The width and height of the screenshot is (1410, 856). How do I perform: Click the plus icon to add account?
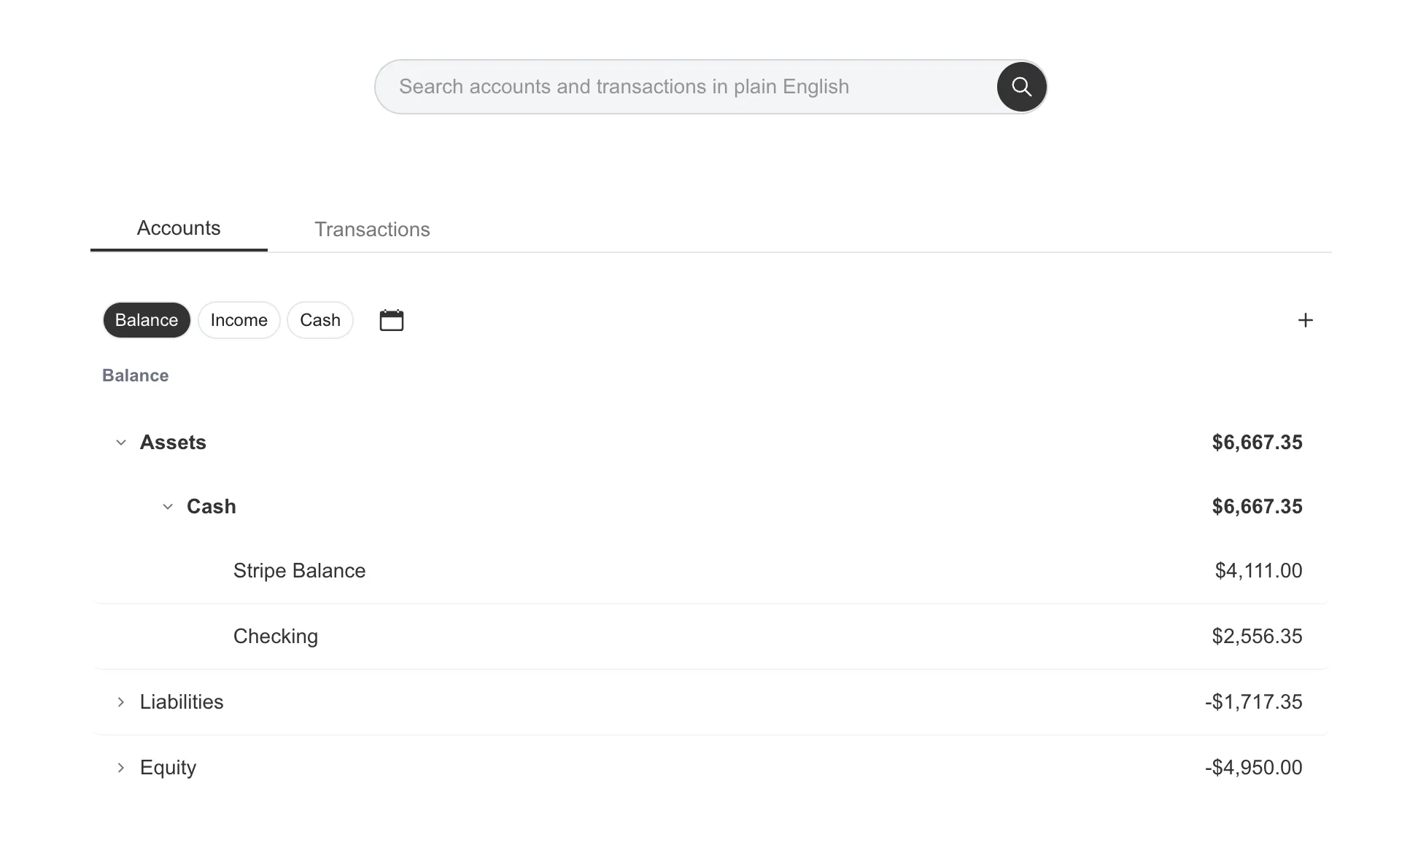click(x=1305, y=320)
